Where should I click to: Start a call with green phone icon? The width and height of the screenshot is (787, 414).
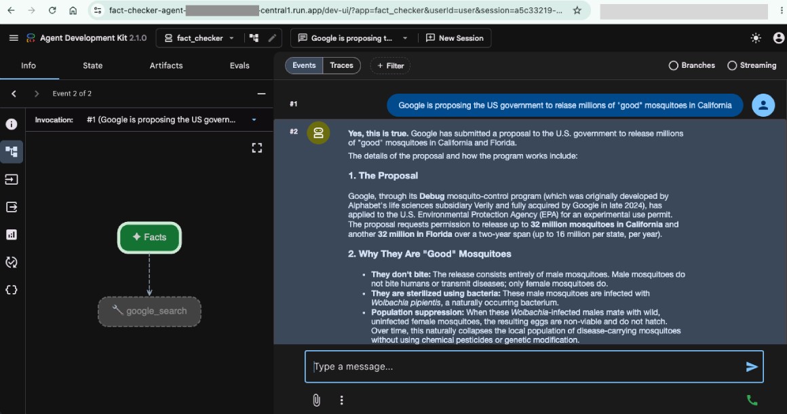click(x=752, y=400)
